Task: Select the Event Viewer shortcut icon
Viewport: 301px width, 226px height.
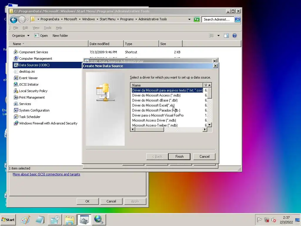Action: pos(16,78)
